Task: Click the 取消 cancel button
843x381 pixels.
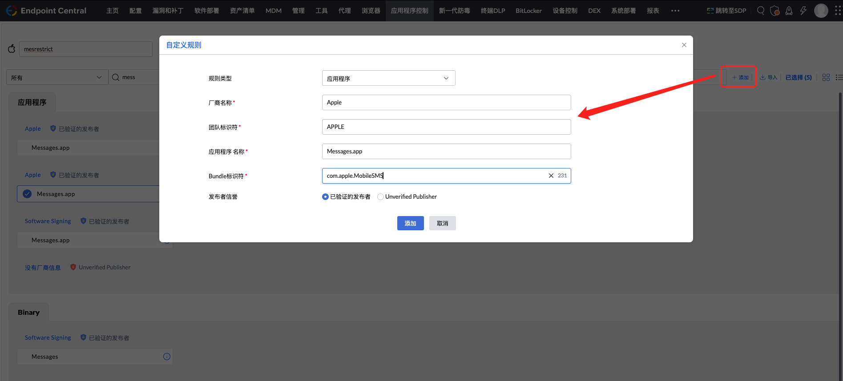Action: [x=442, y=223]
